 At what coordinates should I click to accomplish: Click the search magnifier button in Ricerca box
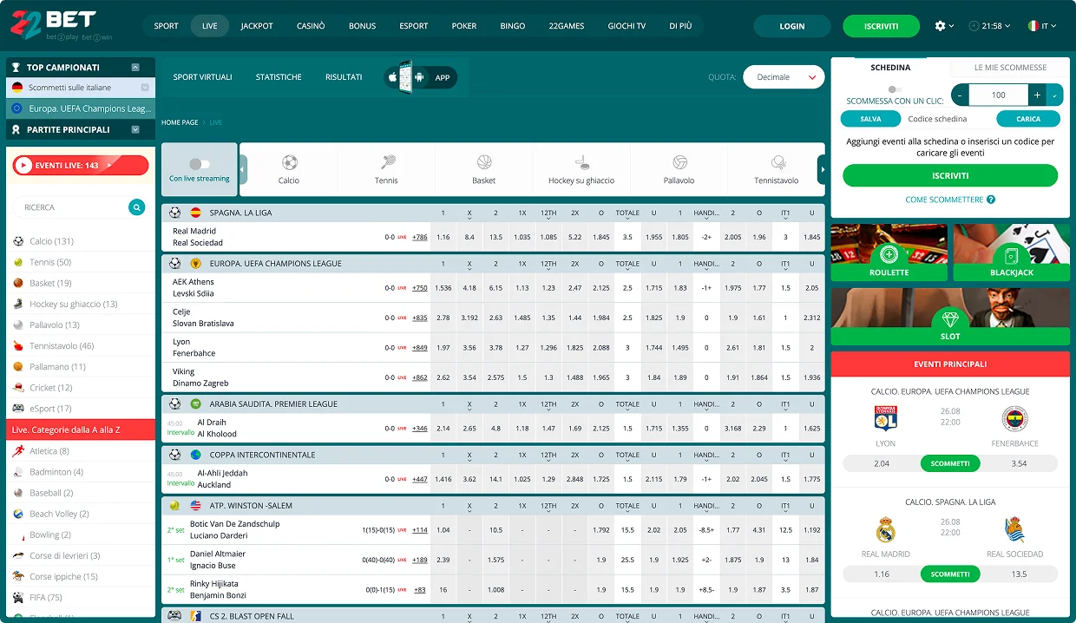[136, 207]
